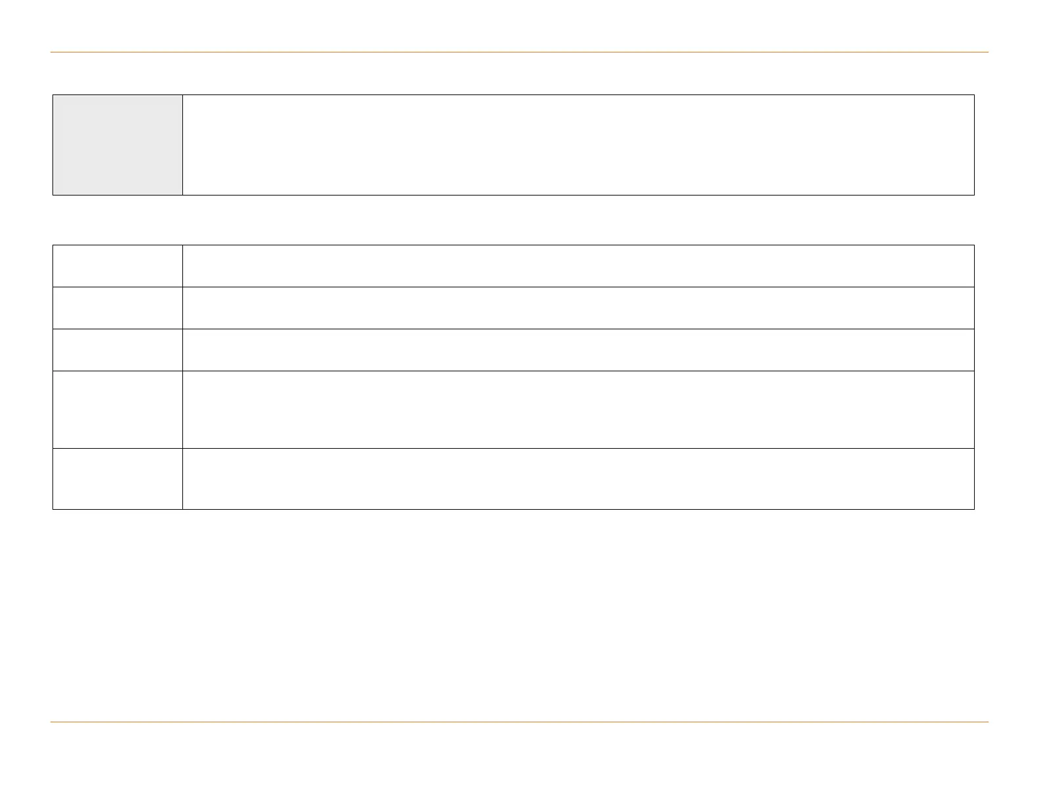This screenshot has height=803, width=1039.
Task: Click the blank gap between the two tables
Action: pos(519,220)
